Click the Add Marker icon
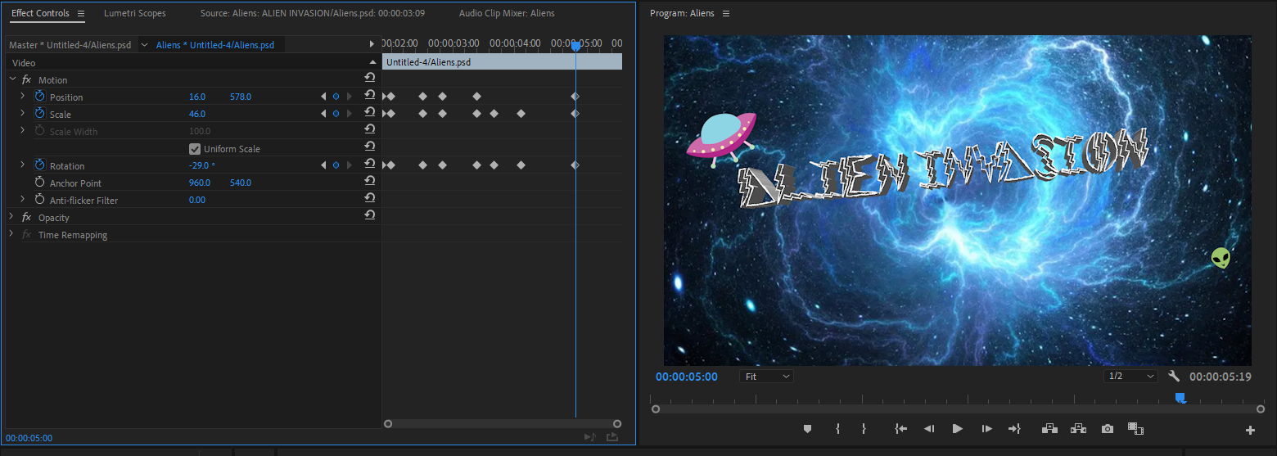Screen dimensions: 1277x456 [807, 428]
